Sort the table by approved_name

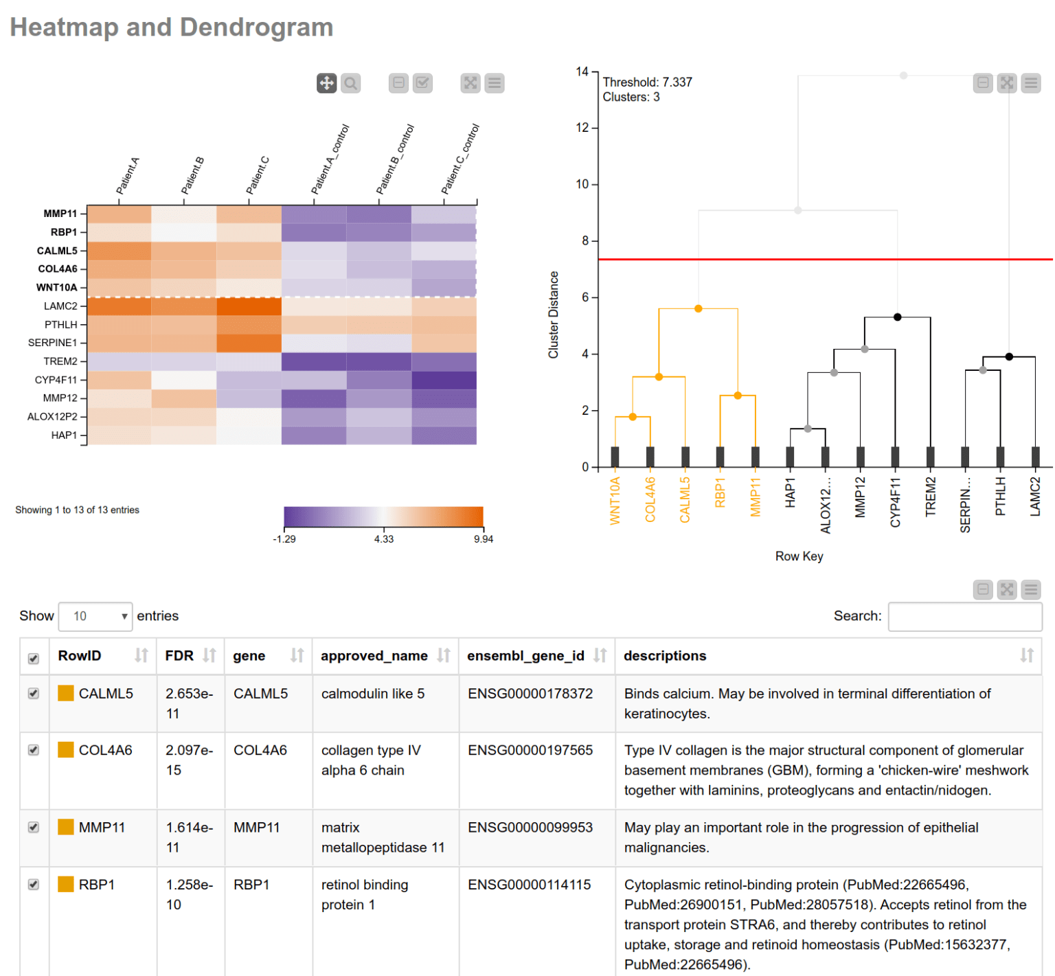[x=444, y=655]
